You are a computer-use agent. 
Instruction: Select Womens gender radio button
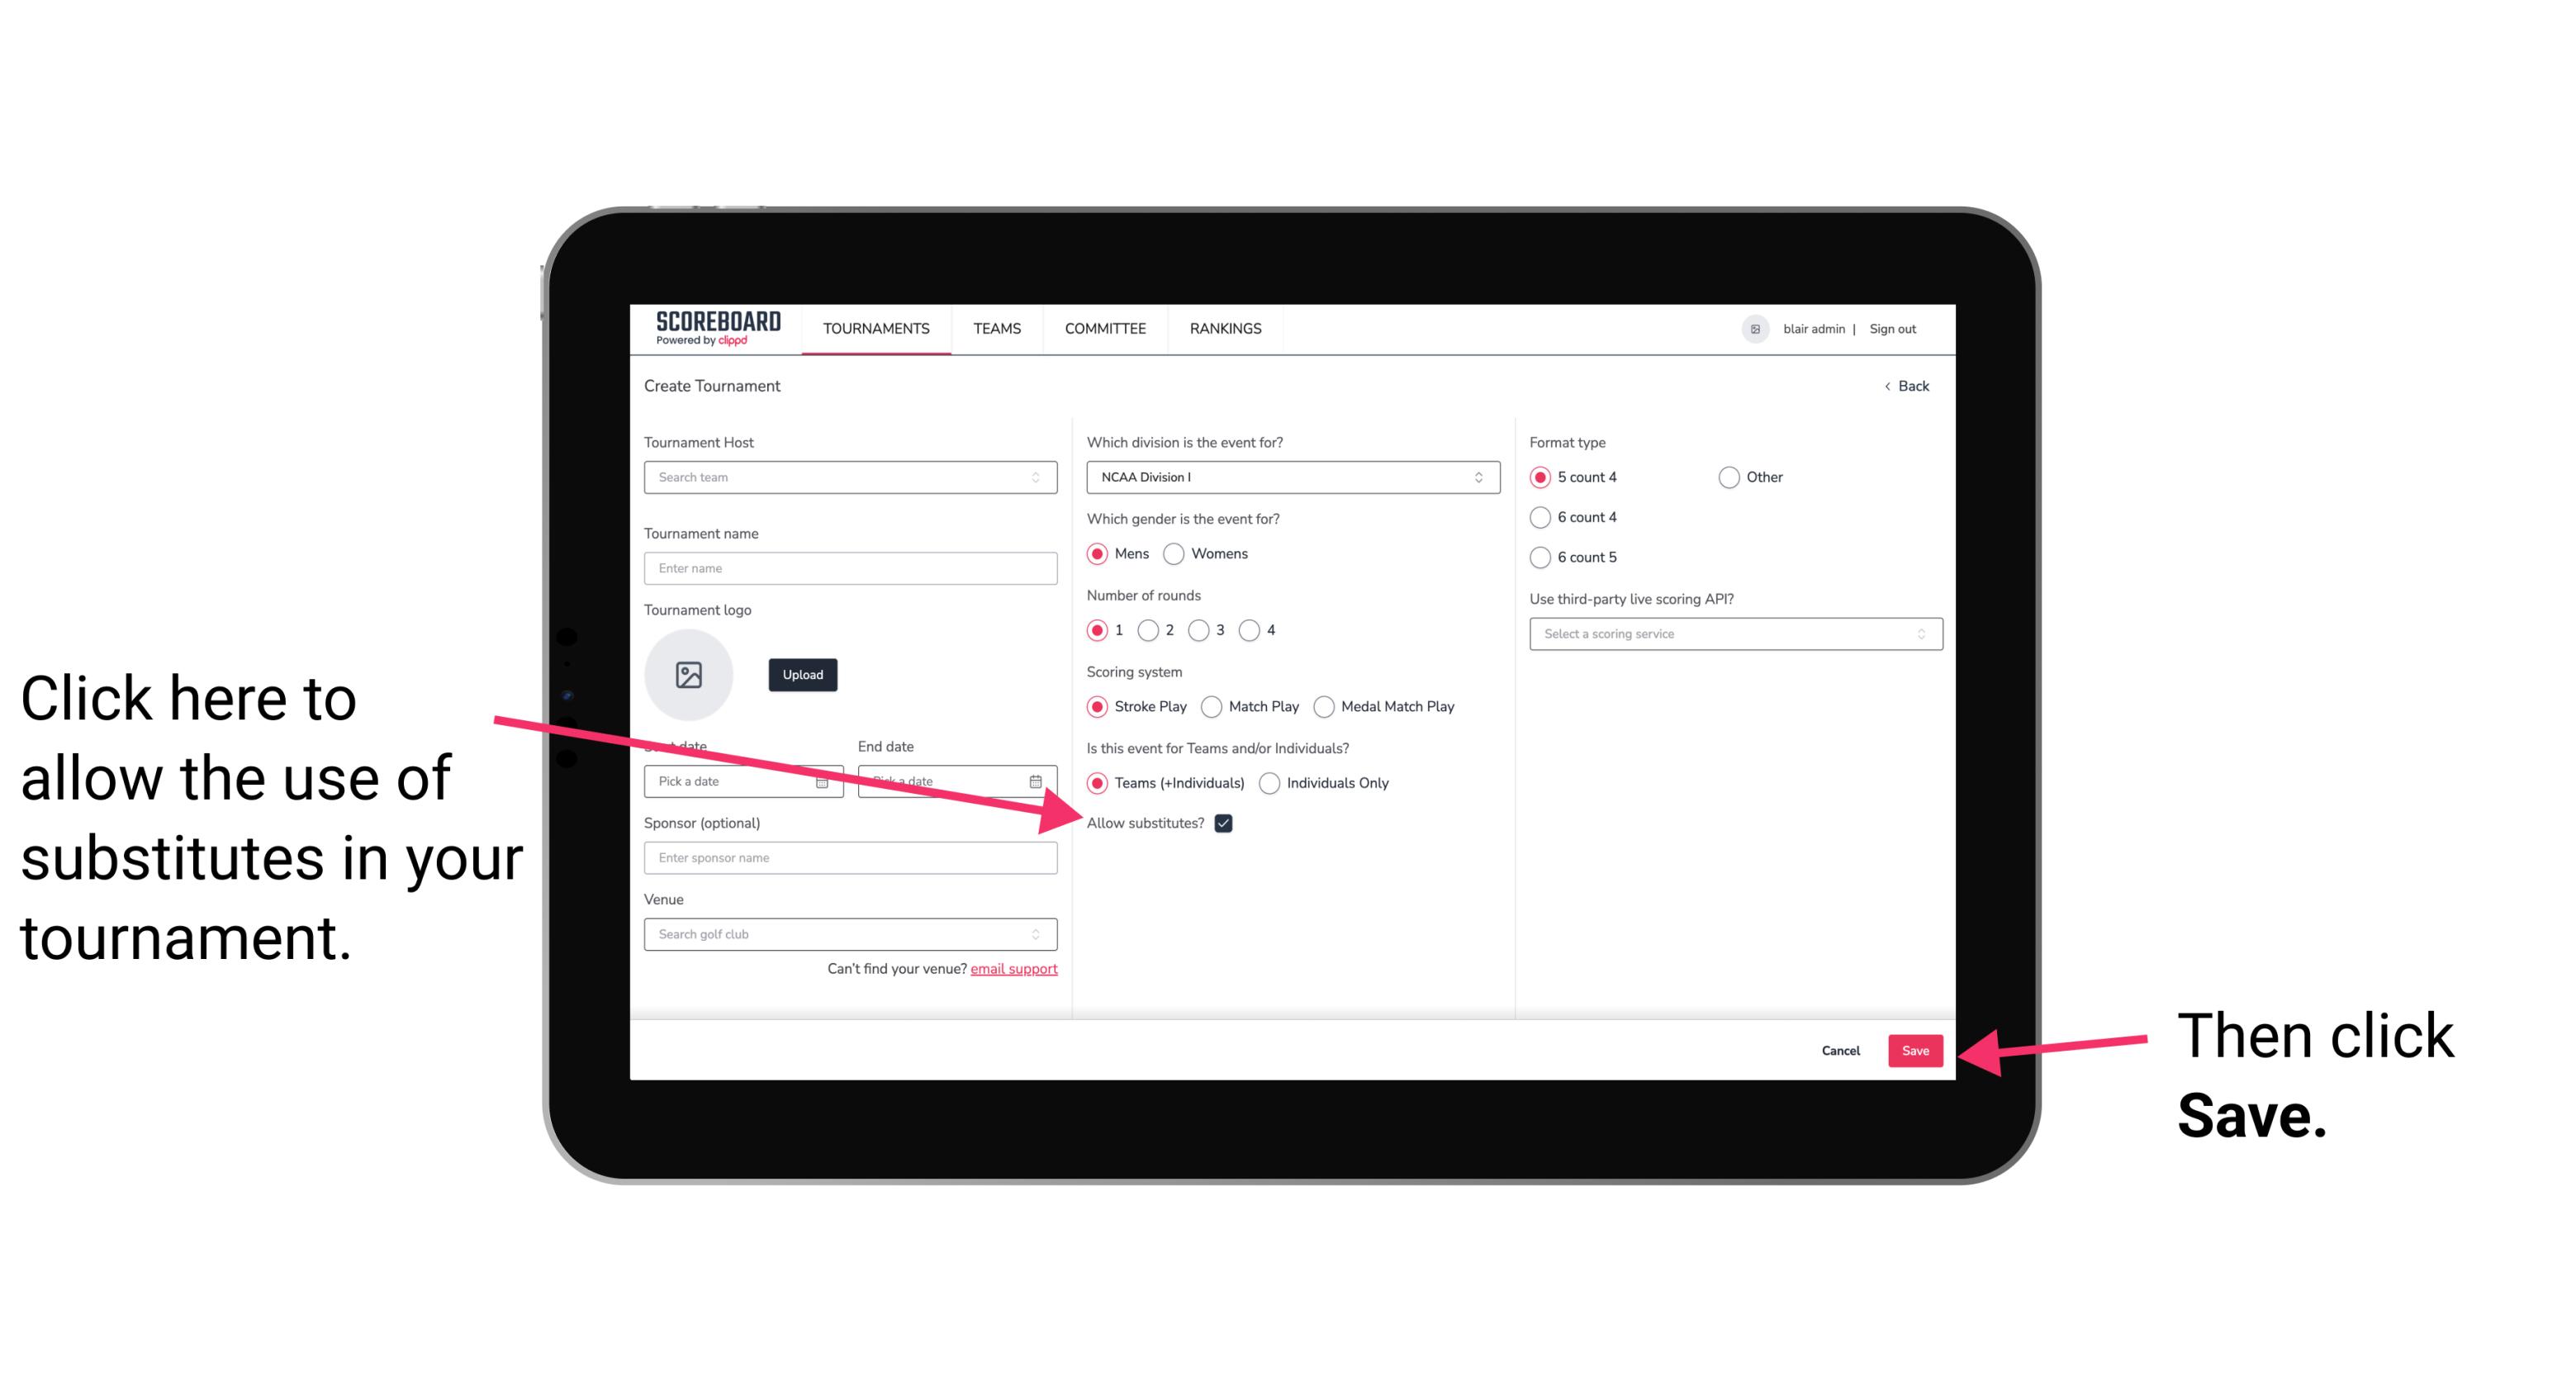[1180, 553]
